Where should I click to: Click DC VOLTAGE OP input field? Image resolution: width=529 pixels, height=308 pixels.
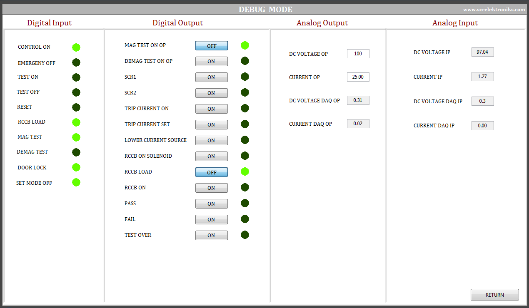click(x=358, y=54)
